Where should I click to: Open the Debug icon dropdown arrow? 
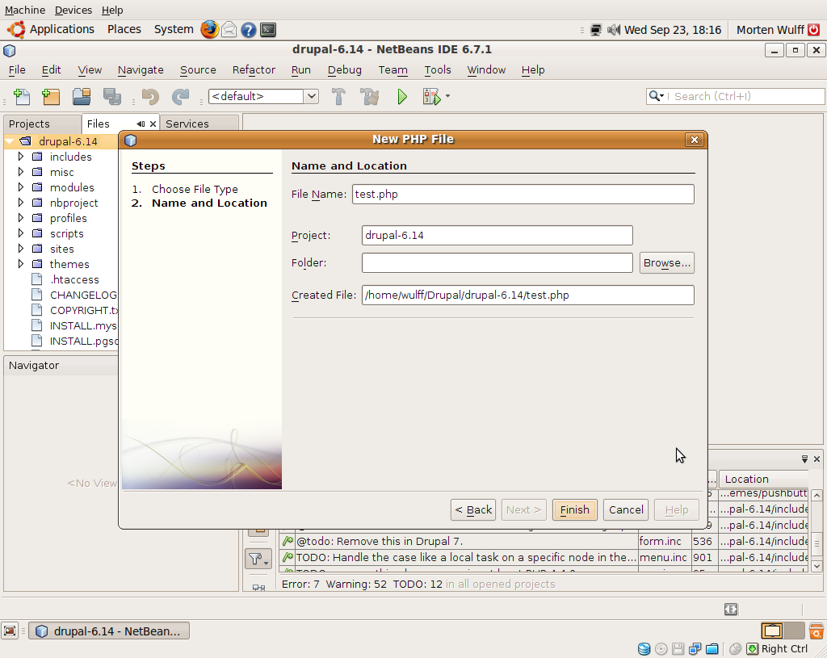pyautogui.click(x=447, y=96)
